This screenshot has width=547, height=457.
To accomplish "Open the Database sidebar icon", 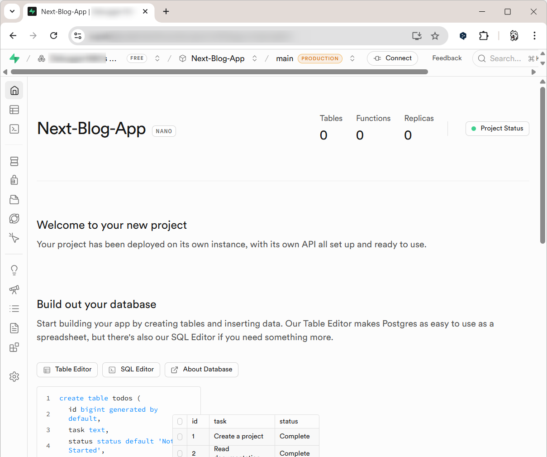I will tap(14, 161).
